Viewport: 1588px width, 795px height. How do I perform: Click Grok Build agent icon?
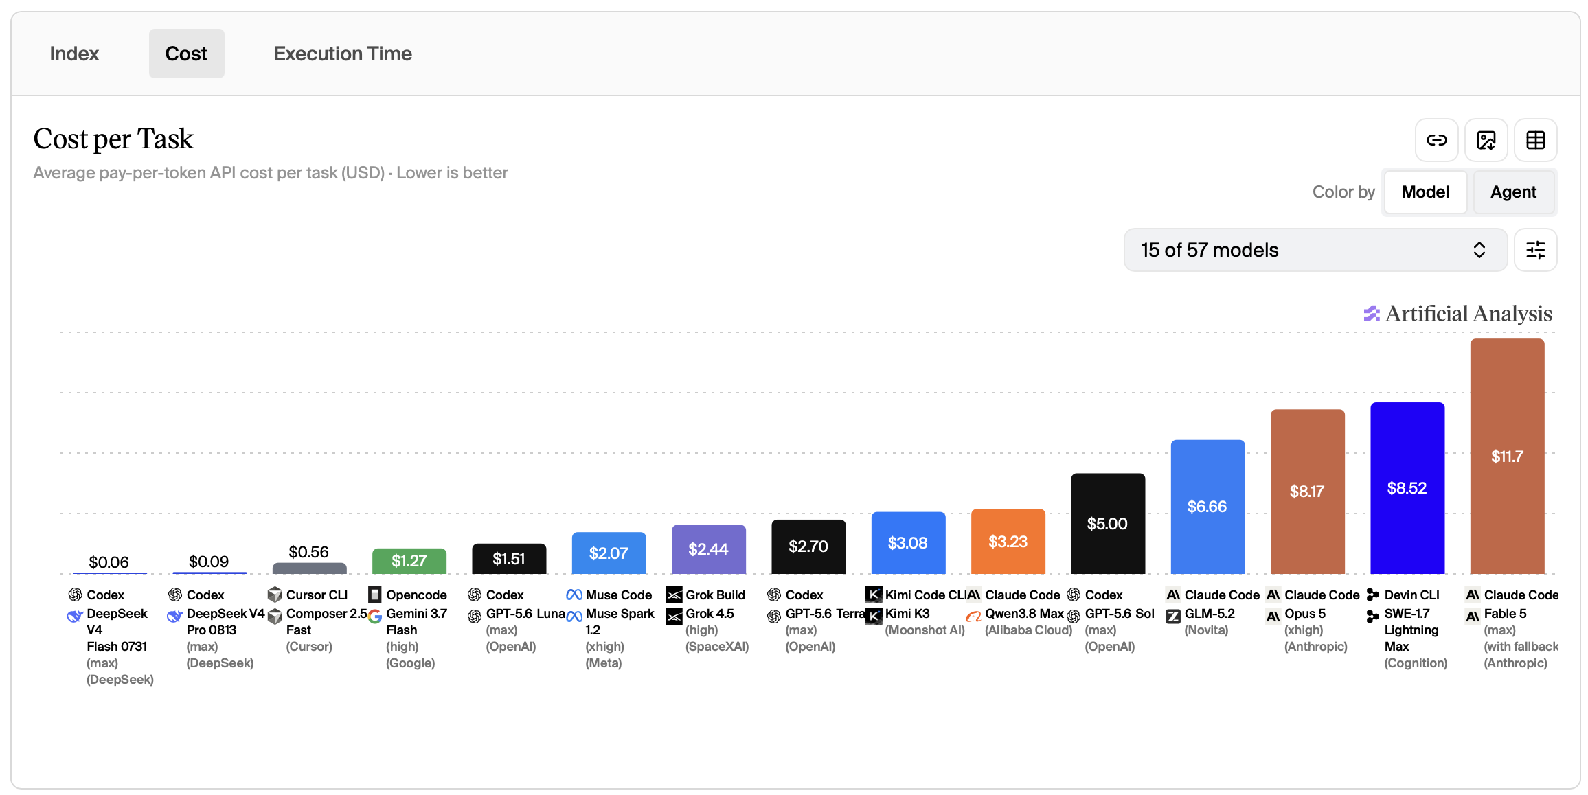(674, 595)
